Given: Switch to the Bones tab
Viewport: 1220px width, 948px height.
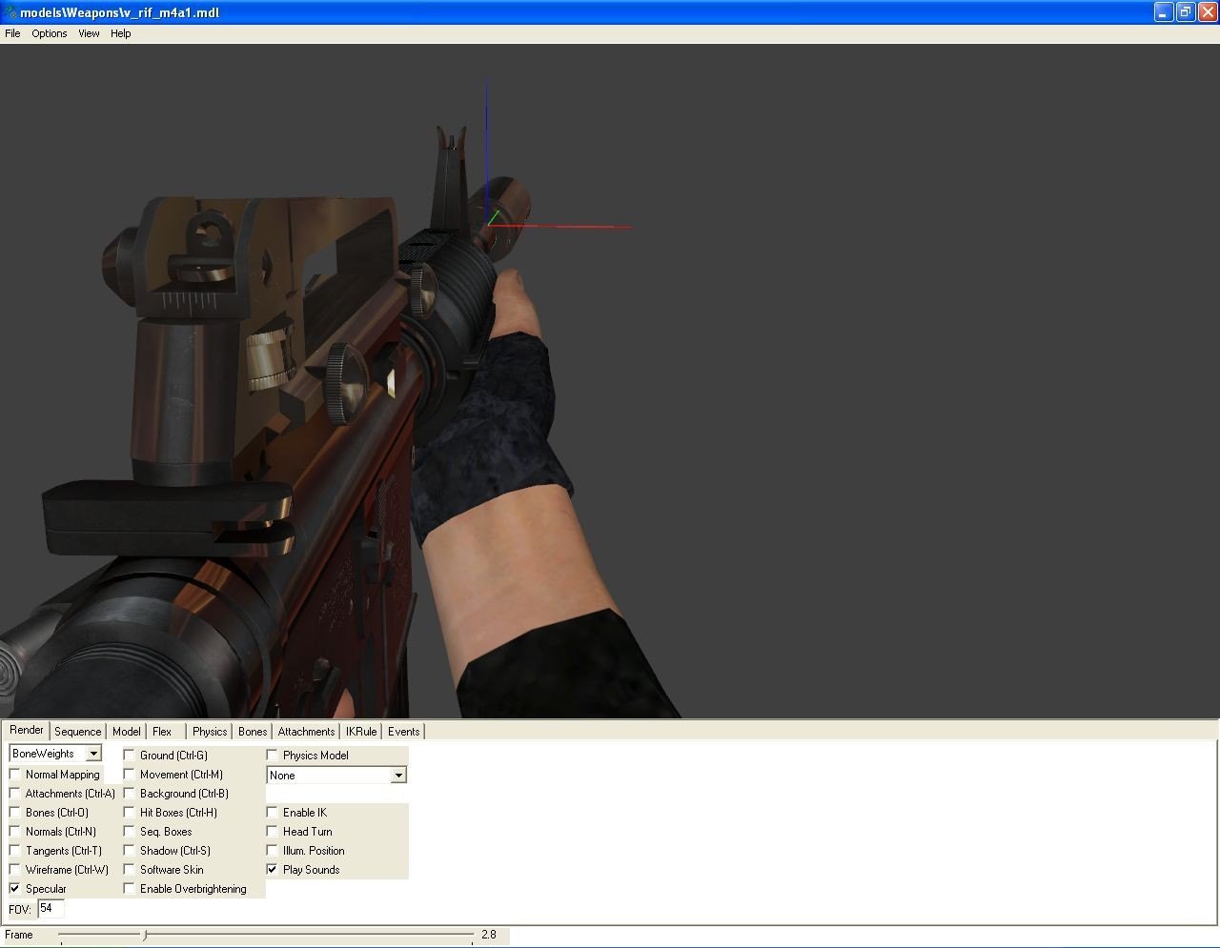Looking at the screenshot, I should click(x=253, y=732).
